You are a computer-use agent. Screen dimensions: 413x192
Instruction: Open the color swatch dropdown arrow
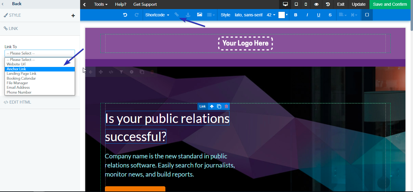pyautogui.click(x=287, y=15)
